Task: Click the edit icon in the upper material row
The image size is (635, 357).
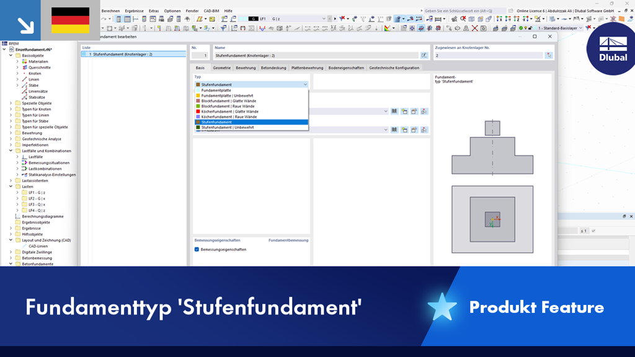Action: tap(414, 112)
